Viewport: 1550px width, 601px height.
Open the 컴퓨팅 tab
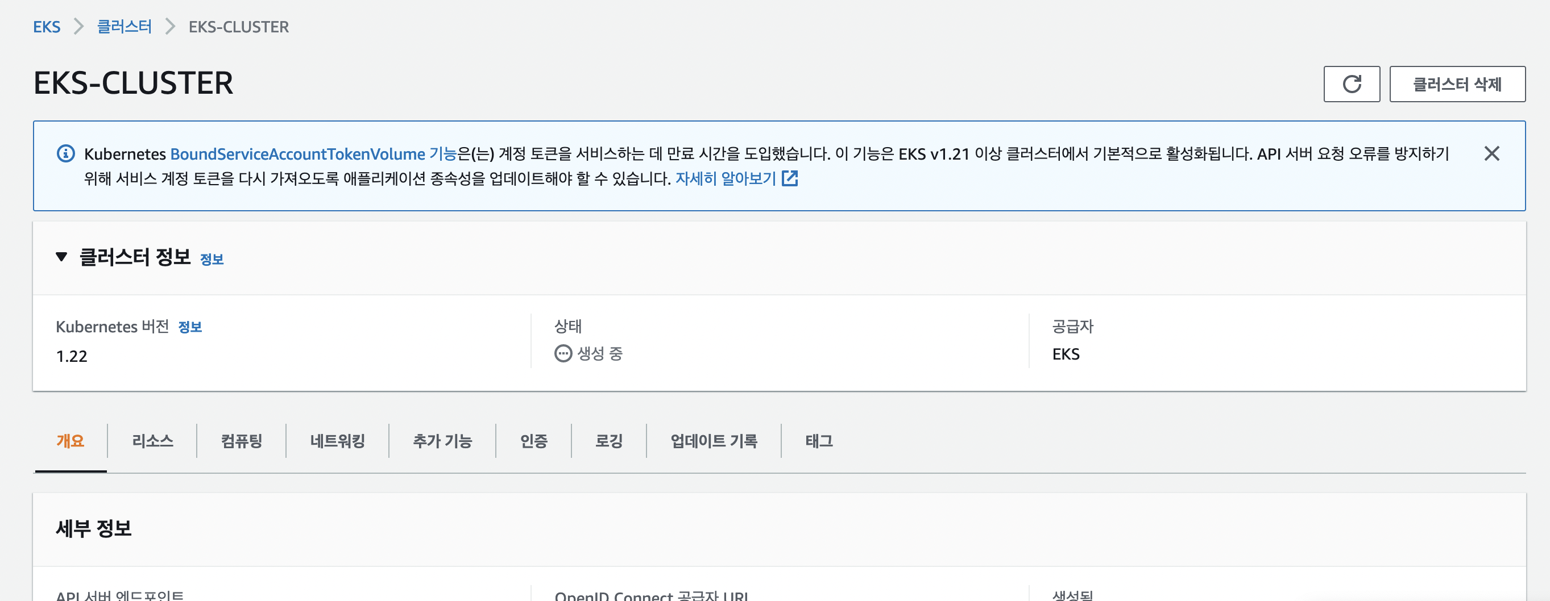[x=241, y=441]
